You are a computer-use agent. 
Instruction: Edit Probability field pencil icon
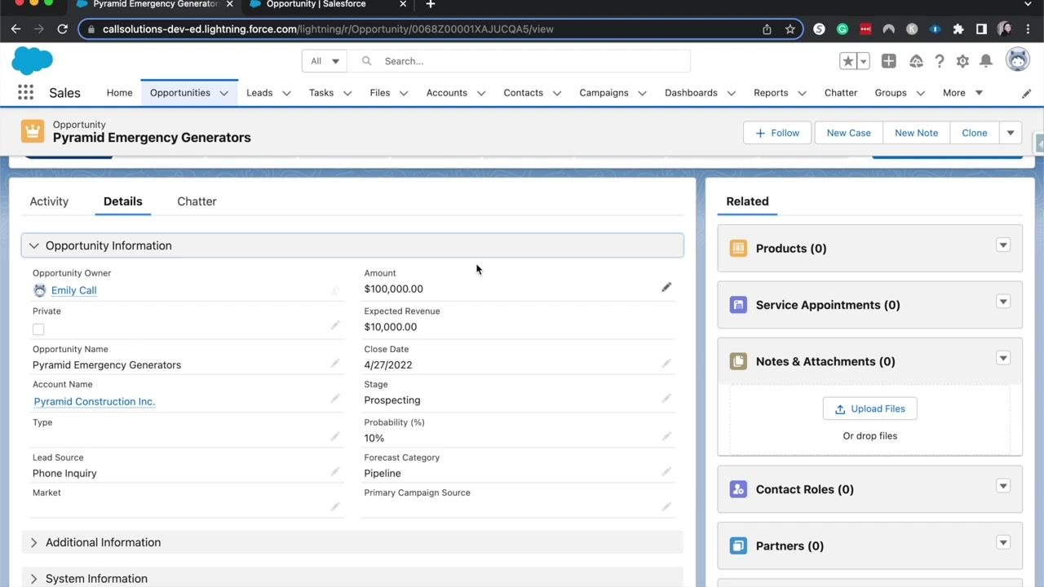(x=666, y=436)
